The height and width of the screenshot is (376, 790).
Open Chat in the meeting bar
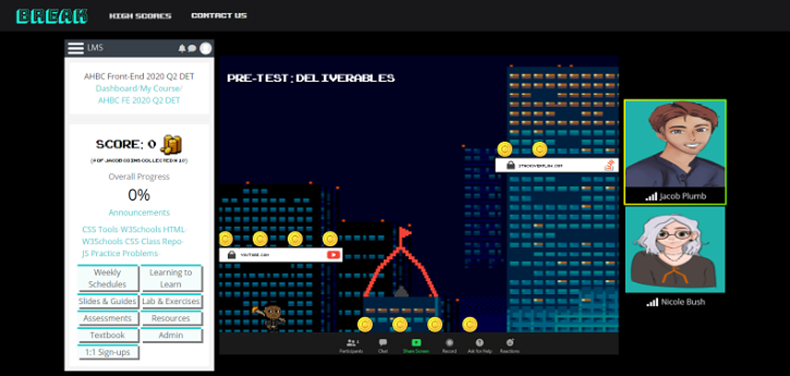(x=383, y=346)
